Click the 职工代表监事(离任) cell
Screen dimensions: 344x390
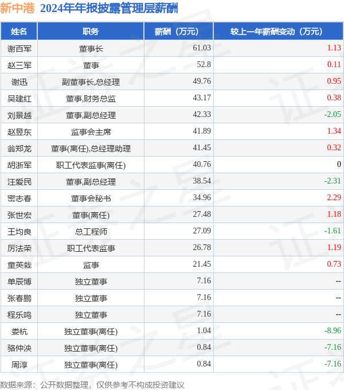pos(91,165)
